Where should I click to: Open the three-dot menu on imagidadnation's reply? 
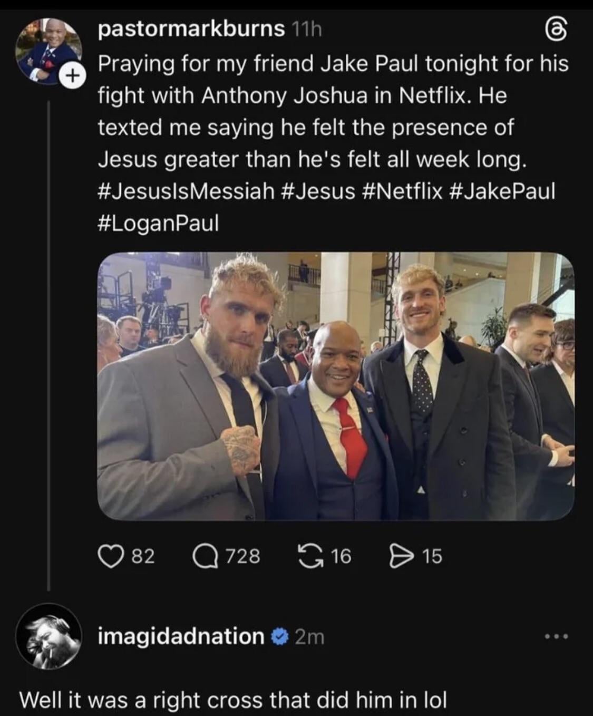[557, 637]
